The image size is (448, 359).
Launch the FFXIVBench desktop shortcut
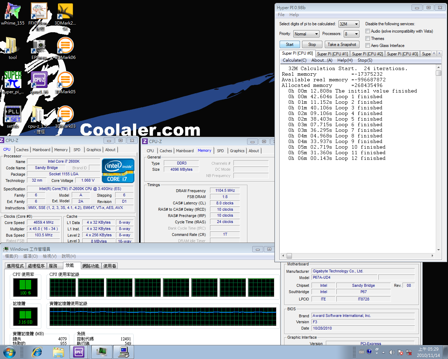click(39, 16)
